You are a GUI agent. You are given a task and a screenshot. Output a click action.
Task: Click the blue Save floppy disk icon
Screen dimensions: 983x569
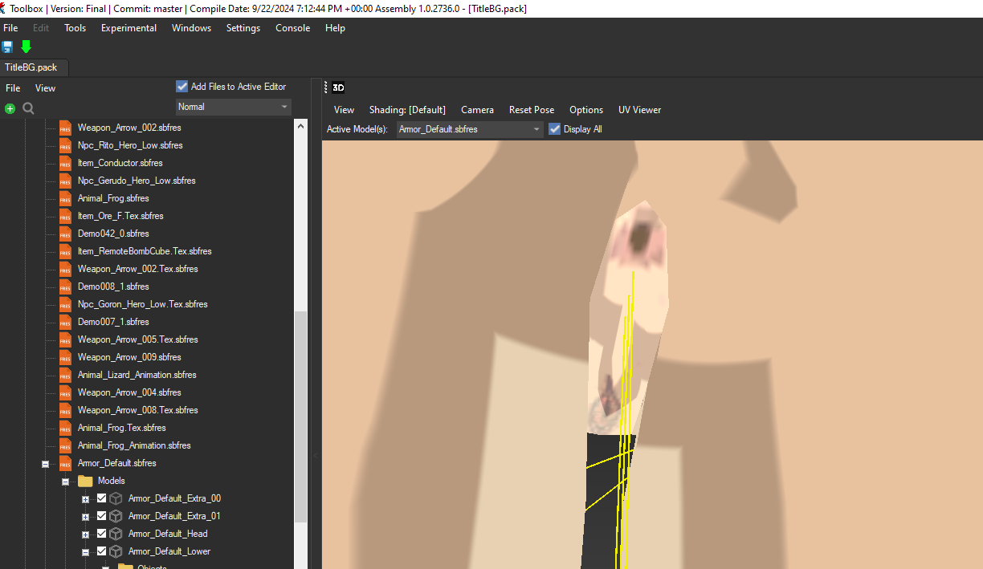8,47
